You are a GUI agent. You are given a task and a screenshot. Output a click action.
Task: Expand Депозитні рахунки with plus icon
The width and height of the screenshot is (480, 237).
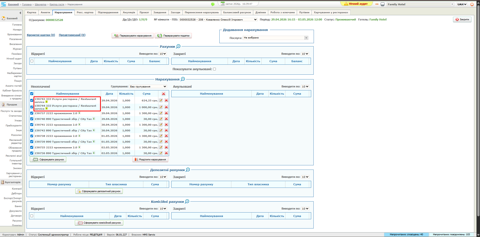[x=188, y=170]
